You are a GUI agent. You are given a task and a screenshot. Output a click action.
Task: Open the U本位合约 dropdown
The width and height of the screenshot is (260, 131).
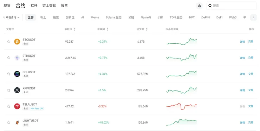coord(11,17)
